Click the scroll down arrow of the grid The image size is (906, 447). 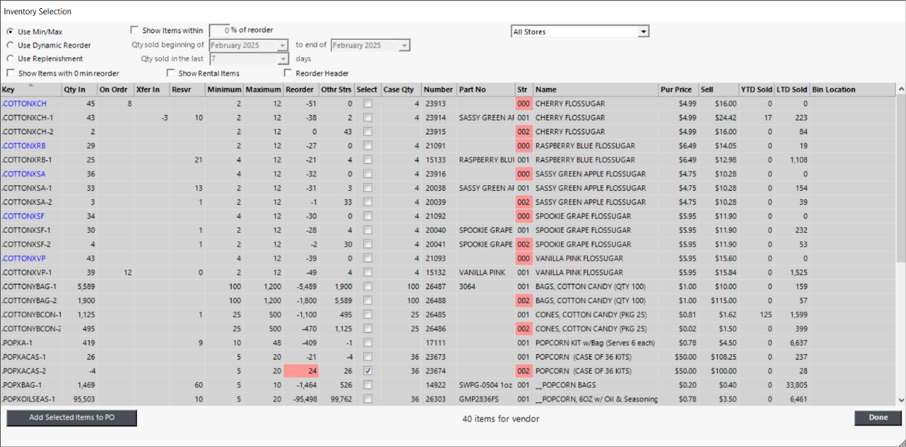(900, 399)
